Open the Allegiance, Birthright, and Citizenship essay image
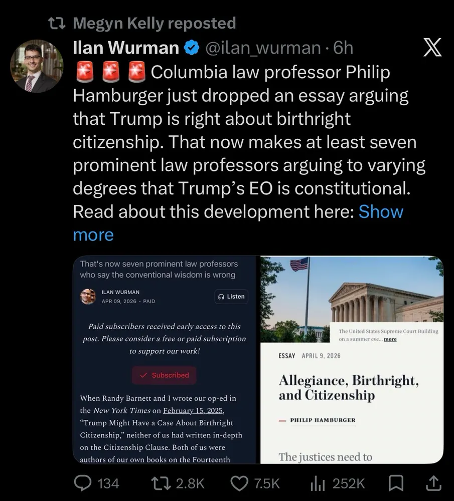This screenshot has width=454, height=501. (x=352, y=360)
